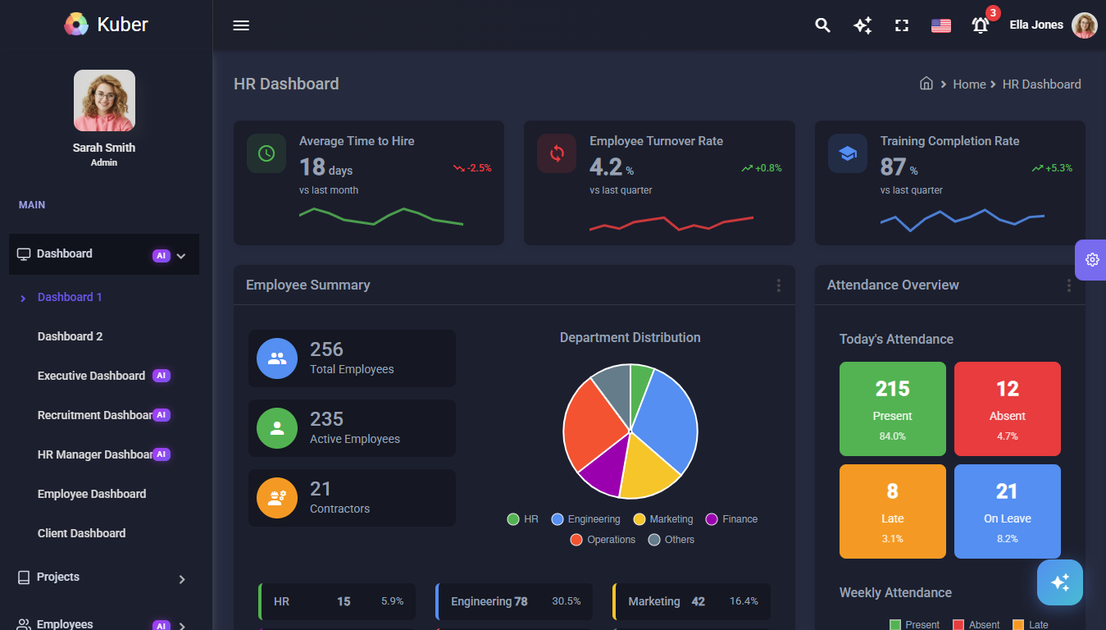1106x630 pixels.
Task: Toggle HR series in pie legend
Action: coord(523,519)
